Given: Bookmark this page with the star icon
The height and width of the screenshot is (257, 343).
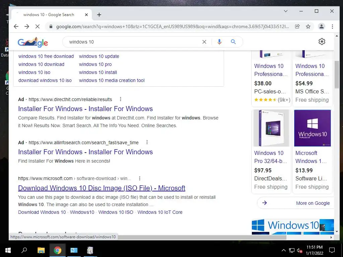Looking at the screenshot, I should [x=308, y=26].
